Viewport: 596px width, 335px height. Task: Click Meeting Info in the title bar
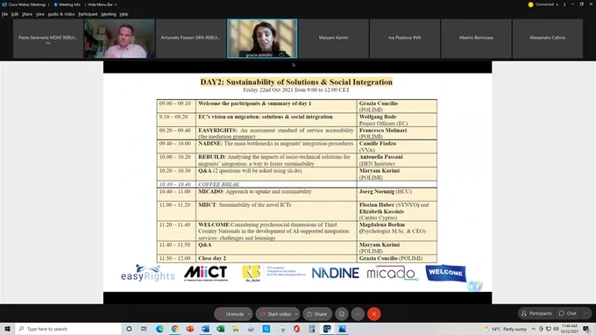point(67,4)
